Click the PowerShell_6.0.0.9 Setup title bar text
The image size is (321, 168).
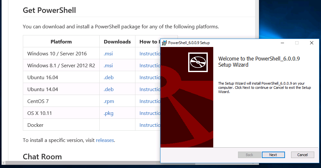(189, 43)
